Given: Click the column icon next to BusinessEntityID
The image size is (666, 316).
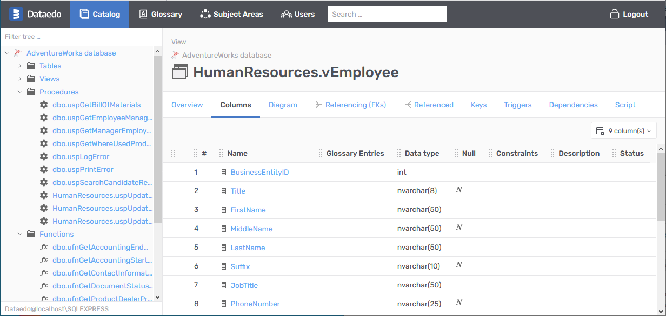Looking at the screenshot, I should (224, 172).
